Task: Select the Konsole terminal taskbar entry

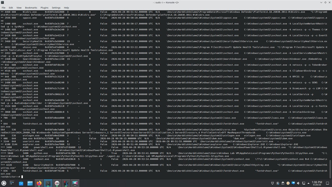Action: click(x=48, y=183)
